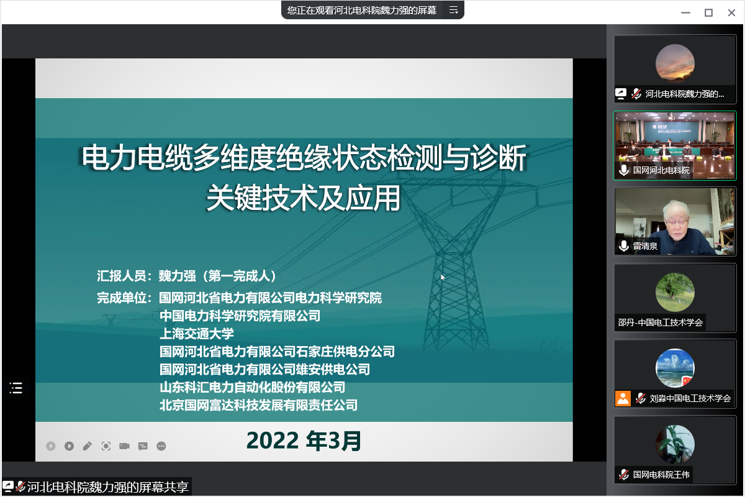This screenshot has width=745, height=497.
Task: Advance slides with the next arrow button
Action: pyautogui.click(x=69, y=446)
